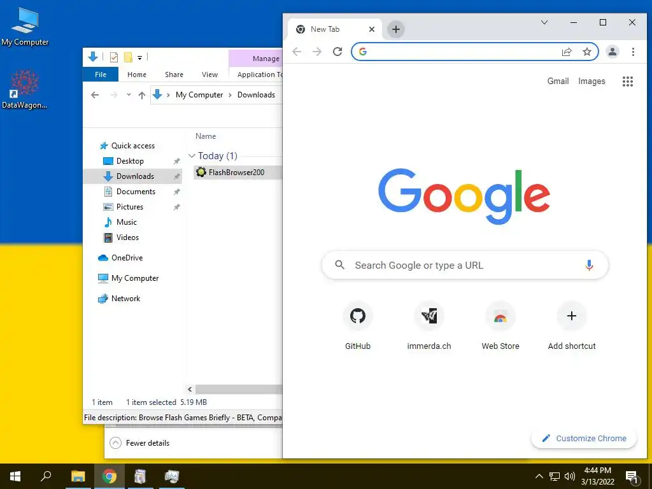Open the Images link
This screenshot has height=489, width=652.
[x=592, y=81]
